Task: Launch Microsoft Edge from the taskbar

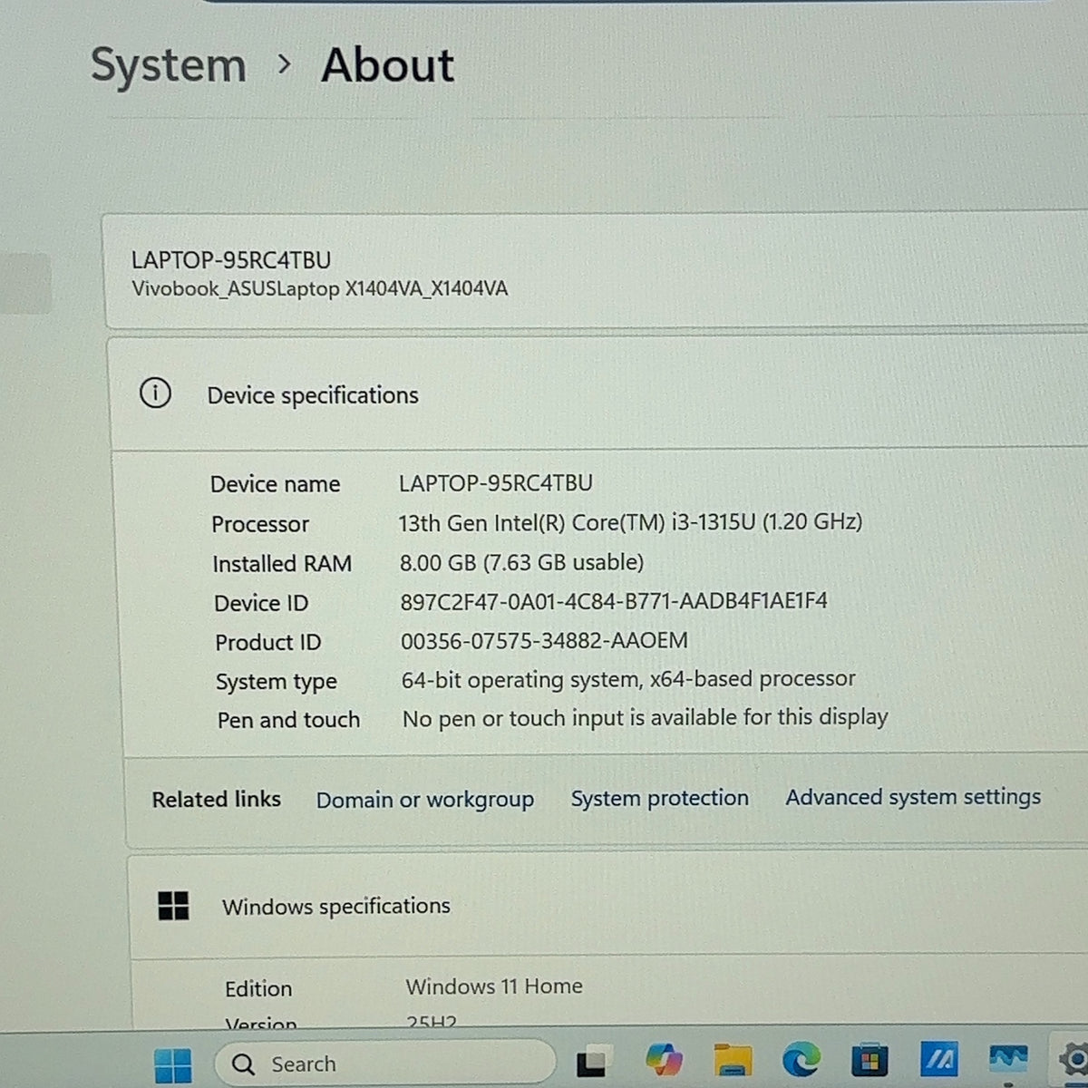Action: point(801,1058)
